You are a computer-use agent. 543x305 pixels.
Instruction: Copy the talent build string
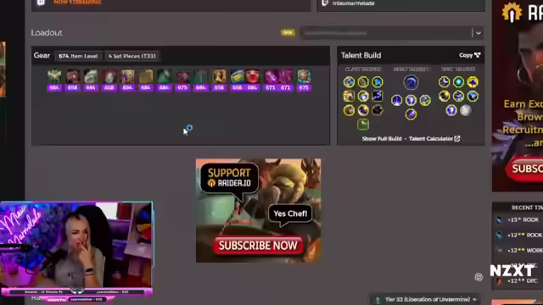[469, 55]
